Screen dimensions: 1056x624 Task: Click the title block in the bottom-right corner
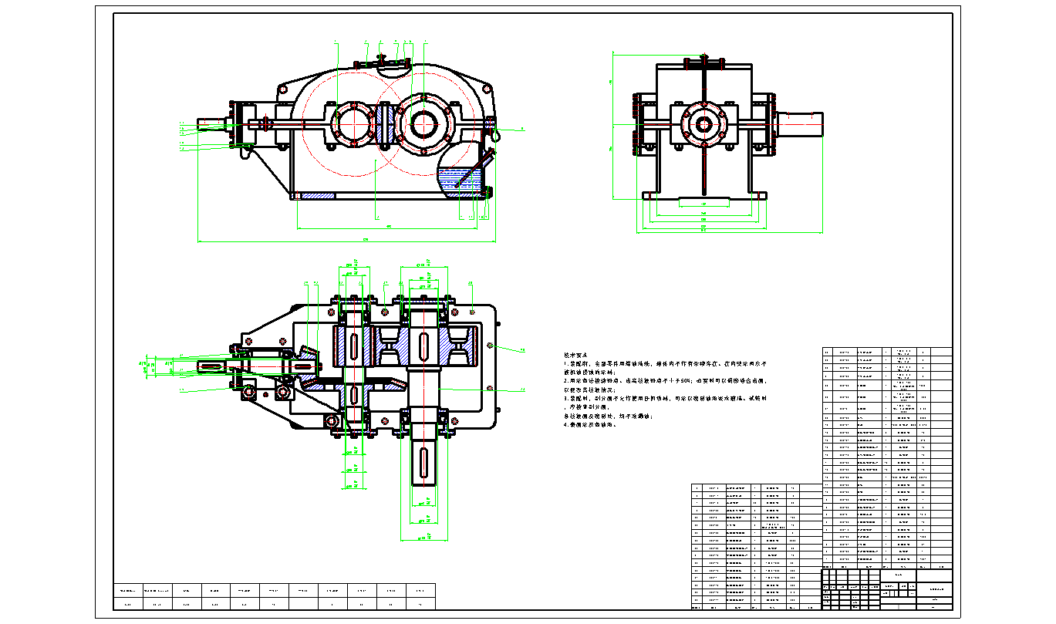(x=887, y=589)
